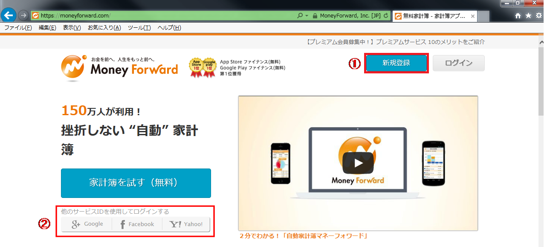Open the ファイル(F) menu
The height and width of the screenshot is (247, 547).
(x=18, y=28)
